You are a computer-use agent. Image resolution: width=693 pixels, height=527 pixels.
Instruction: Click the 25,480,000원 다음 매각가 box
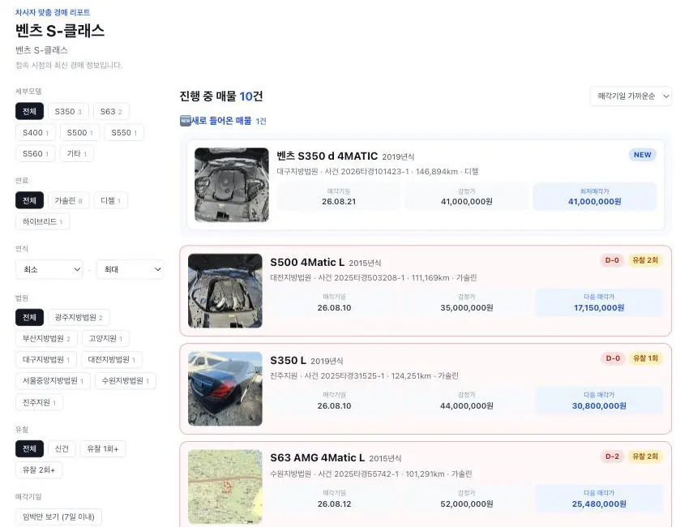pyautogui.click(x=599, y=499)
